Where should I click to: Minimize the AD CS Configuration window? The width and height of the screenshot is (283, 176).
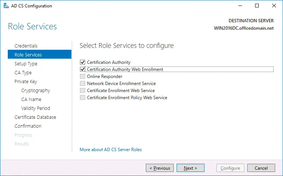[x=240, y=6]
